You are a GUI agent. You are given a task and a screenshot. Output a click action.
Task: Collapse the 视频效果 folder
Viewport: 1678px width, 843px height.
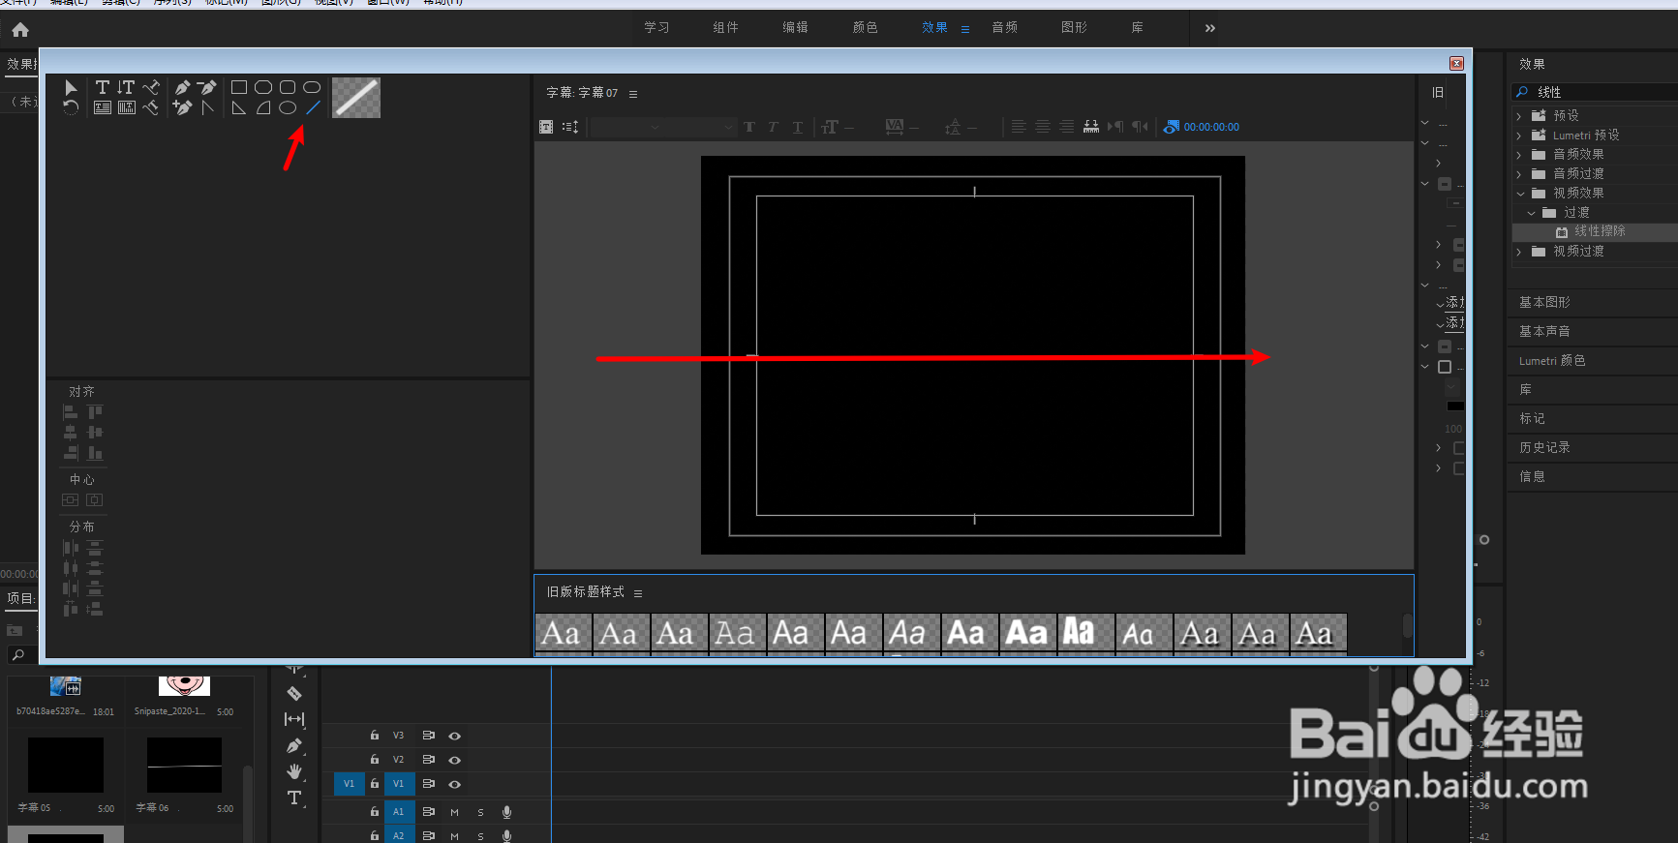pos(1520,194)
